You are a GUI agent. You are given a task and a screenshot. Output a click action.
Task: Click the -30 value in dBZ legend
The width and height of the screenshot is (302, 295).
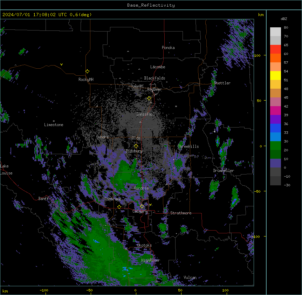point(287,185)
